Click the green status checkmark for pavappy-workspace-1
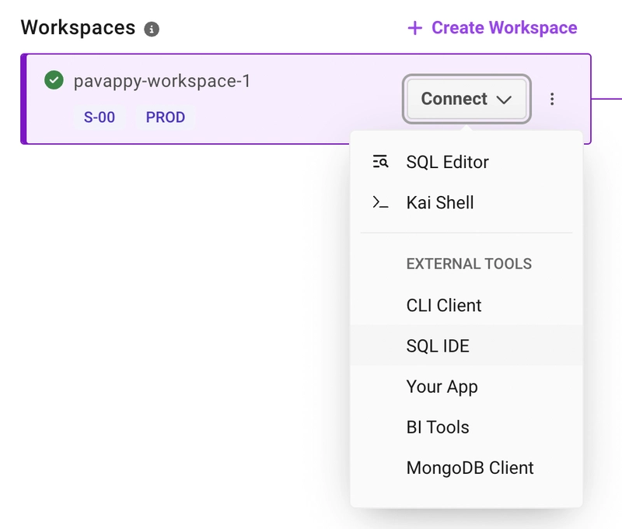Screen dimensions: 622x529 [x=54, y=80]
